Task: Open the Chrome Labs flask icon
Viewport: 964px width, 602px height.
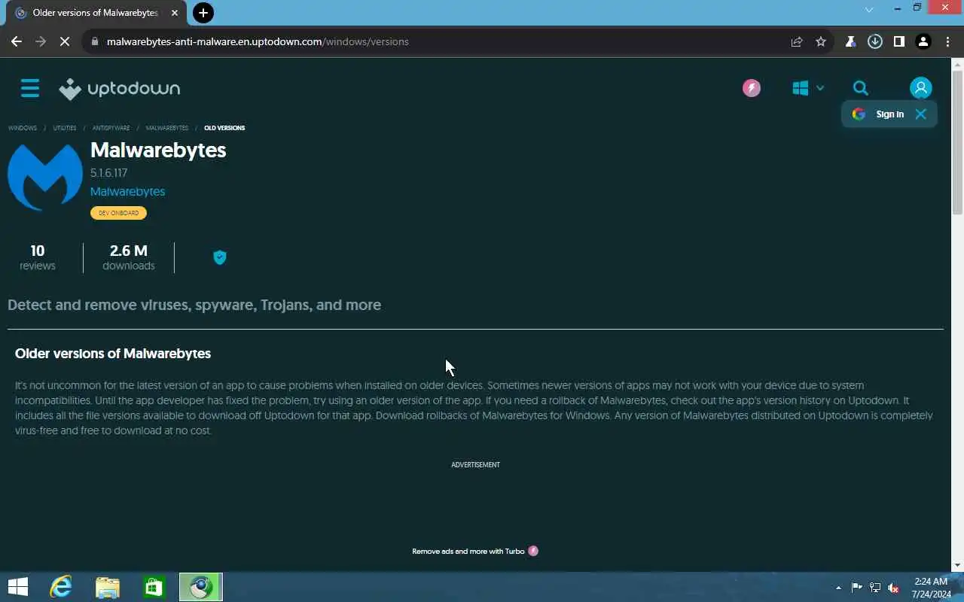Action: (x=850, y=41)
